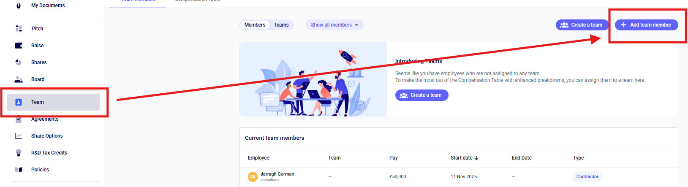688x187 pixels.
Task: Select the Raise wallet icon
Action: pos(19,46)
